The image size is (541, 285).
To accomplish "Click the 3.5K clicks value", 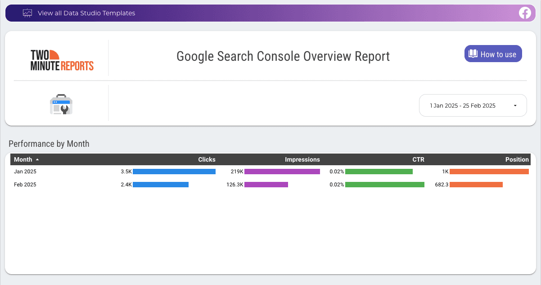I will [x=126, y=172].
